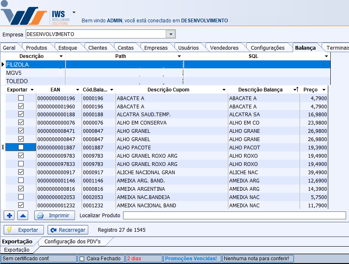Click the Localizar Produto search field
Image resolution: width=349 pixels, height=264 pixels.
coord(234,215)
